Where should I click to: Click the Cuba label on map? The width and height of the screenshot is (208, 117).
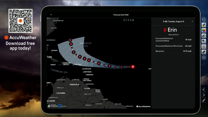(49, 57)
